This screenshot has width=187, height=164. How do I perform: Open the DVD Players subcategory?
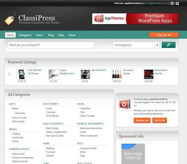click(52, 116)
